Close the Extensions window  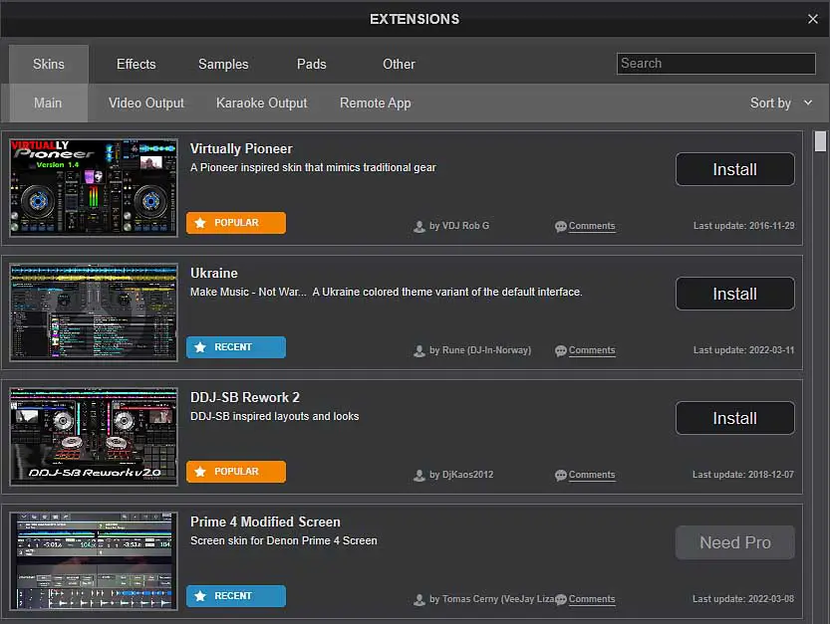tap(812, 19)
